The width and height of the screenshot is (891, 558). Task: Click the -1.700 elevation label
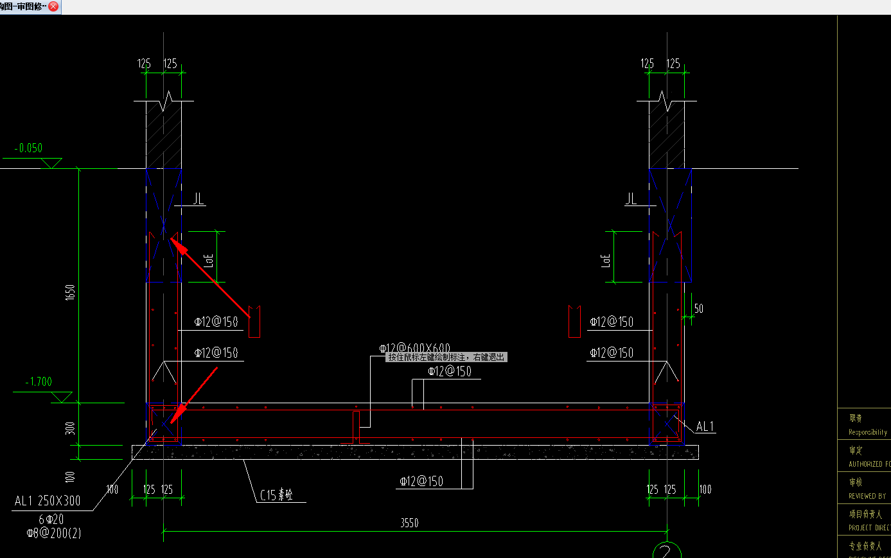tap(39, 381)
